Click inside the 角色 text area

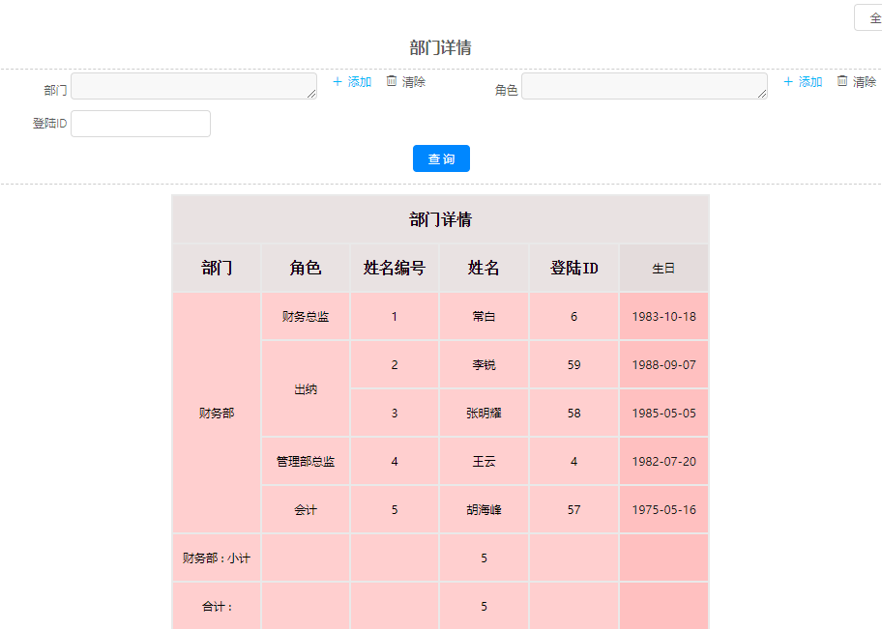[x=644, y=86]
